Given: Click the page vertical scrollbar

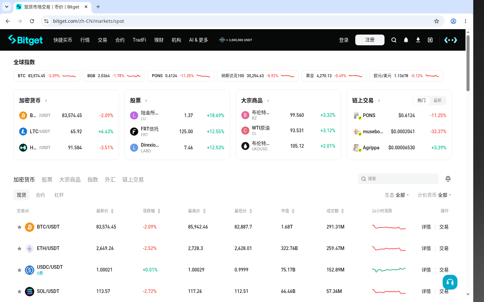Looking at the screenshot, I should click(x=468, y=63).
